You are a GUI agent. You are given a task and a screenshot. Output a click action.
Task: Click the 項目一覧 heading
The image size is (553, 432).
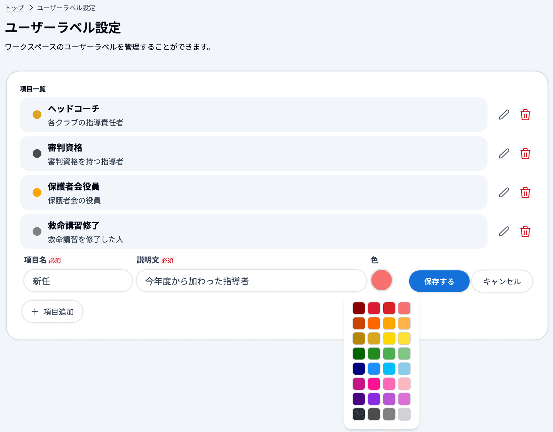33,89
